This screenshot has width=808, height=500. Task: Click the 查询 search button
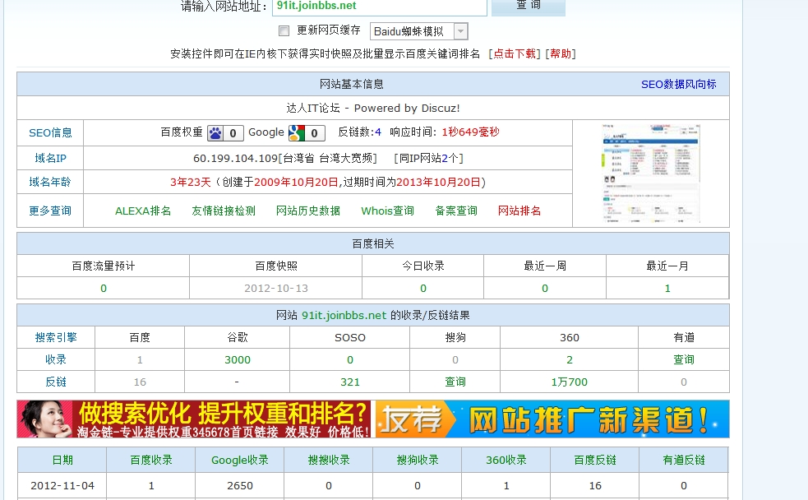(529, 6)
